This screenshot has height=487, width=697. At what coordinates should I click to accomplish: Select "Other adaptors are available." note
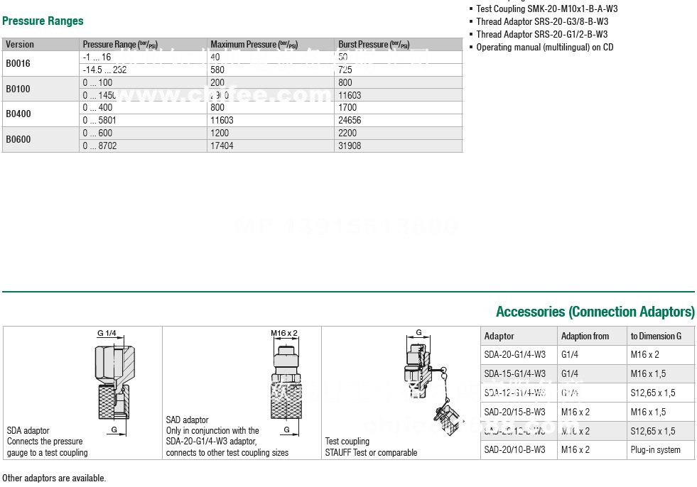(54, 478)
